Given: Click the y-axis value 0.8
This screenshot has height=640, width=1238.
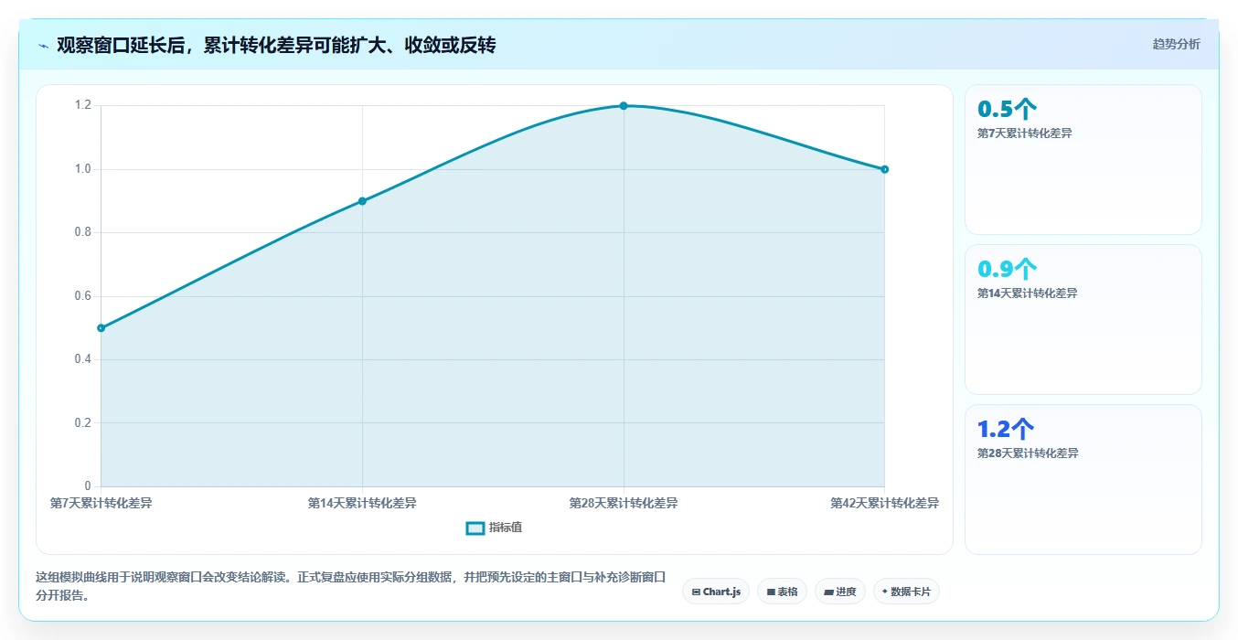Looking at the screenshot, I should point(83,232).
